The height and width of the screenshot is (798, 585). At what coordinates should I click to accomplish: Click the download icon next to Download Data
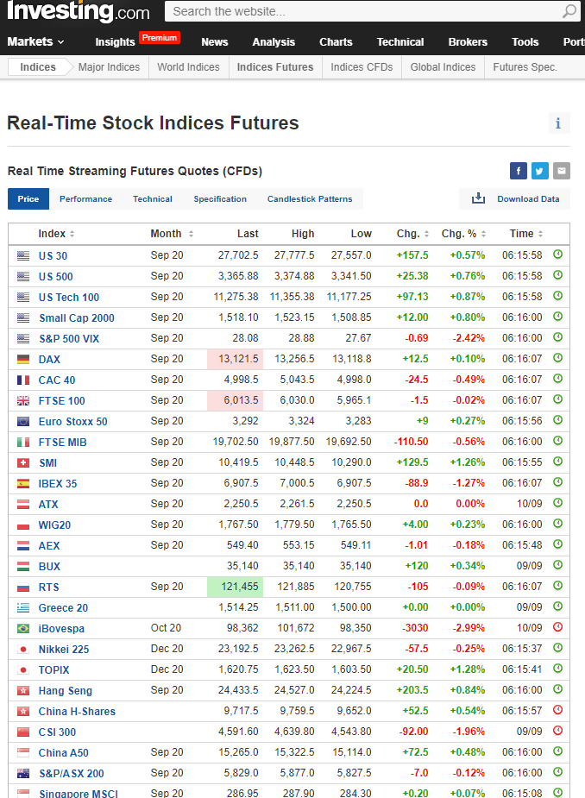(x=478, y=198)
